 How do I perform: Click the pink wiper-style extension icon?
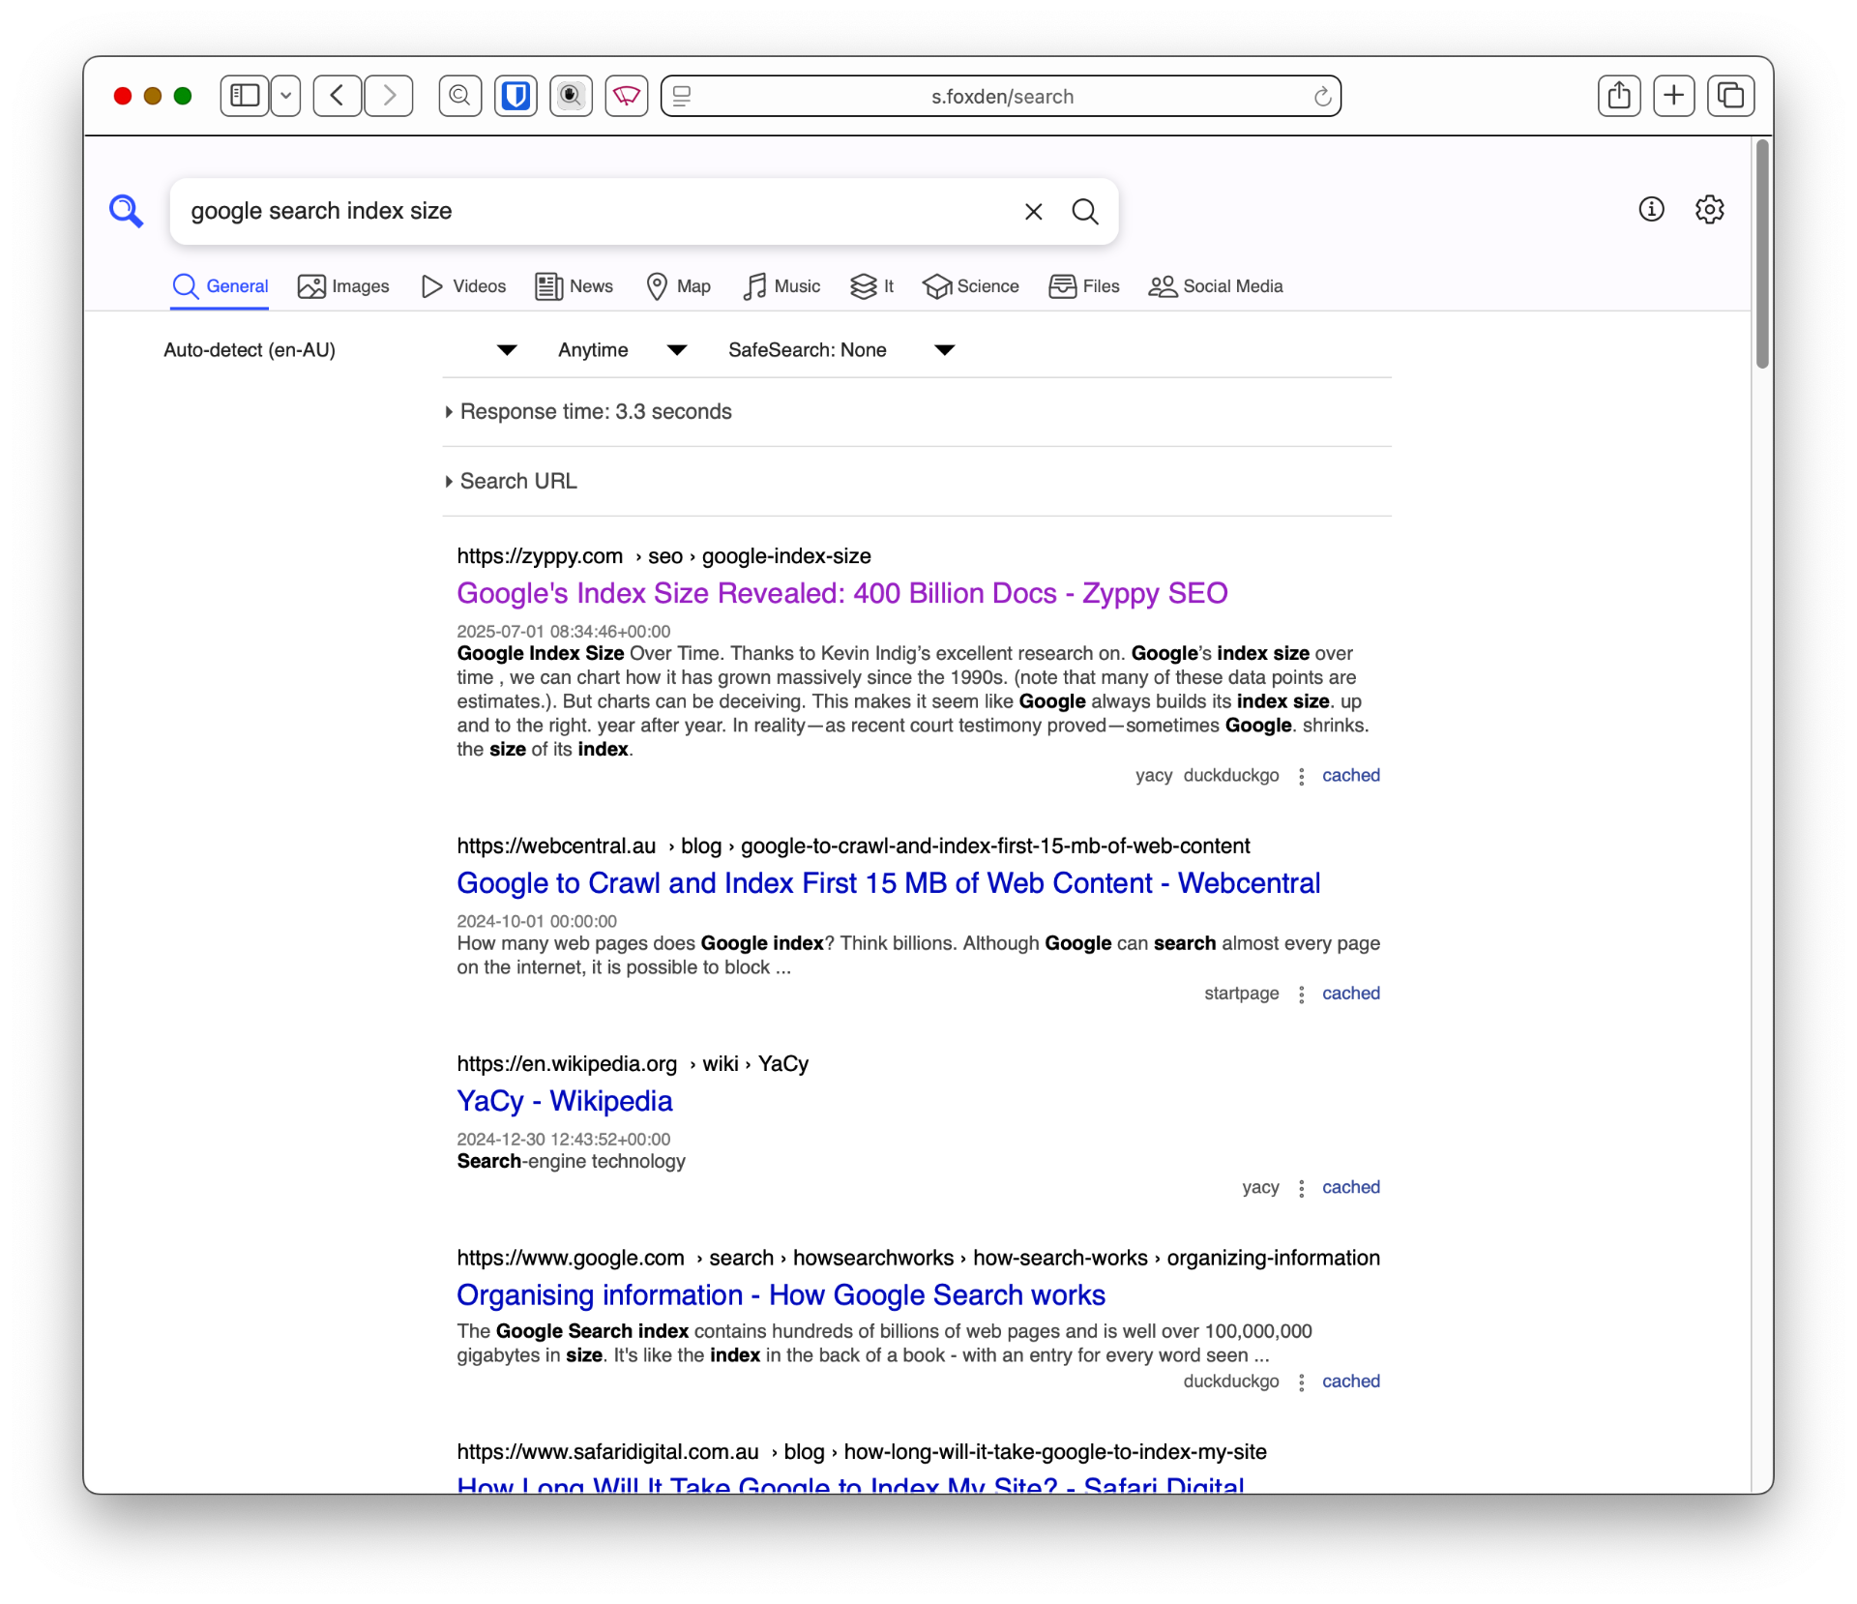626,96
